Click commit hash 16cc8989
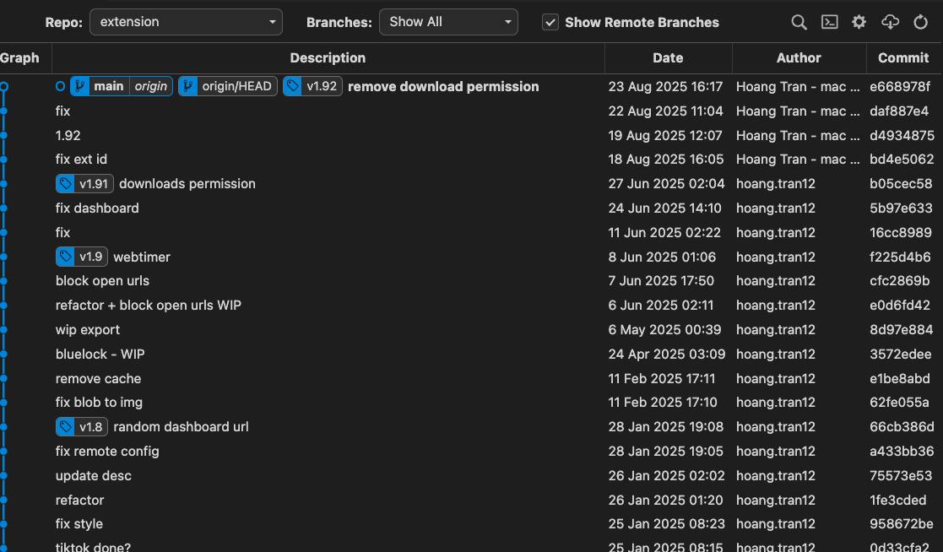The height and width of the screenshot is (552, 943). 900,233
